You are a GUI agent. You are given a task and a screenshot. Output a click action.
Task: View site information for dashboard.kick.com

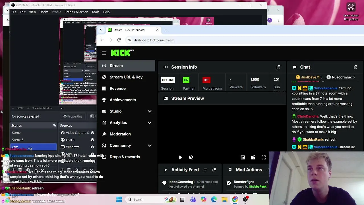point(129,40)
